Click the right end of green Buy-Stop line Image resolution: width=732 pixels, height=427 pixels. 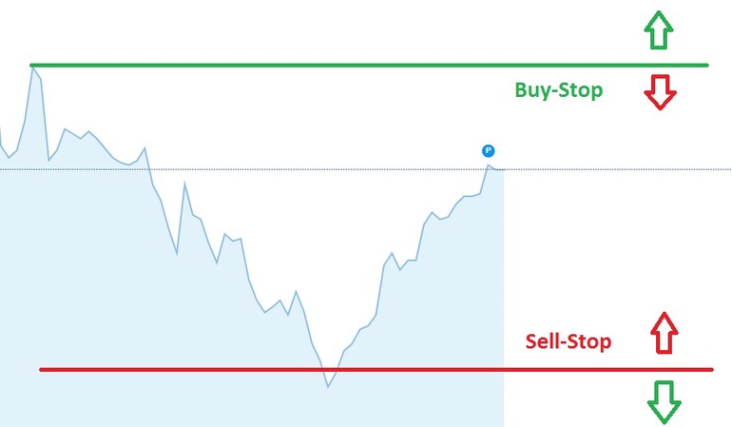(x=706, y=65)
